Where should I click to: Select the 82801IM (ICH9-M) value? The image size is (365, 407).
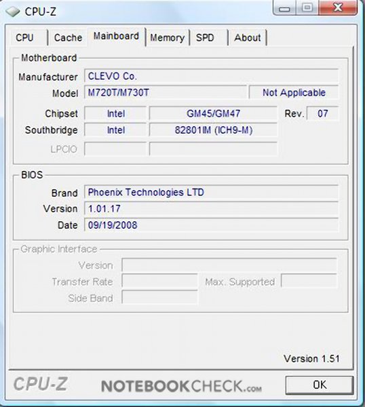[213, 130]
